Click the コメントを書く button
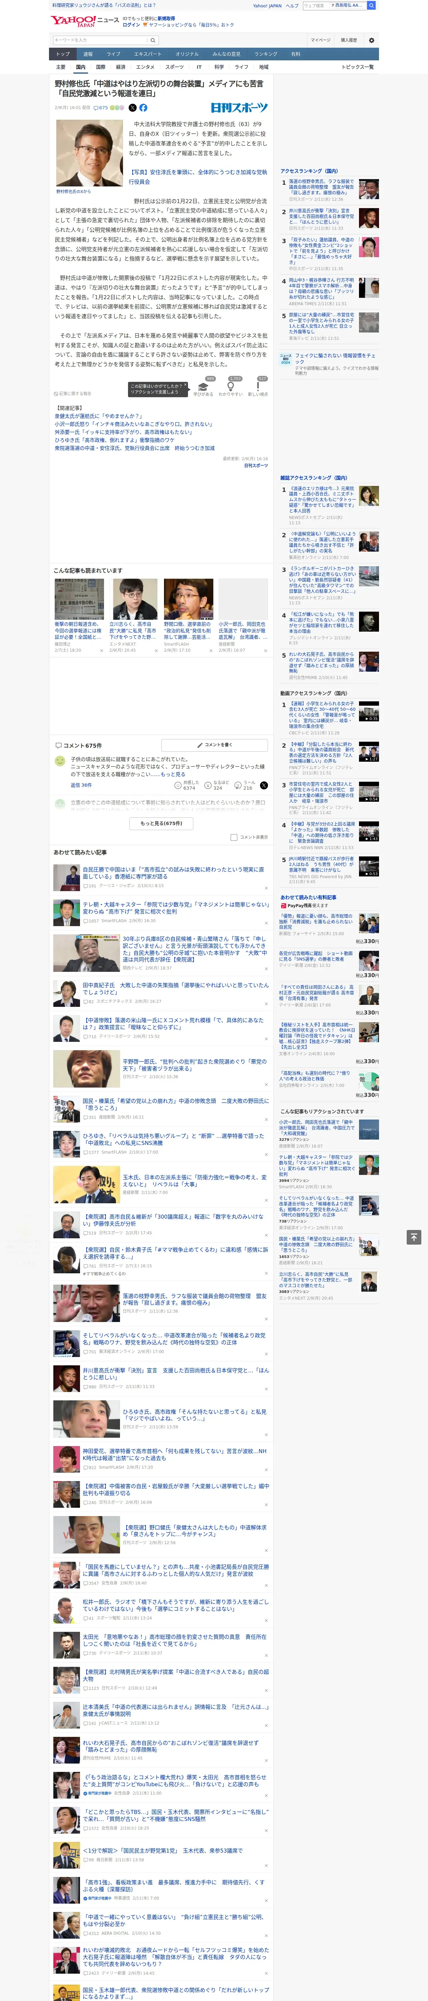The height and width of the screenshot is (2001, 428). pos(214,745)
